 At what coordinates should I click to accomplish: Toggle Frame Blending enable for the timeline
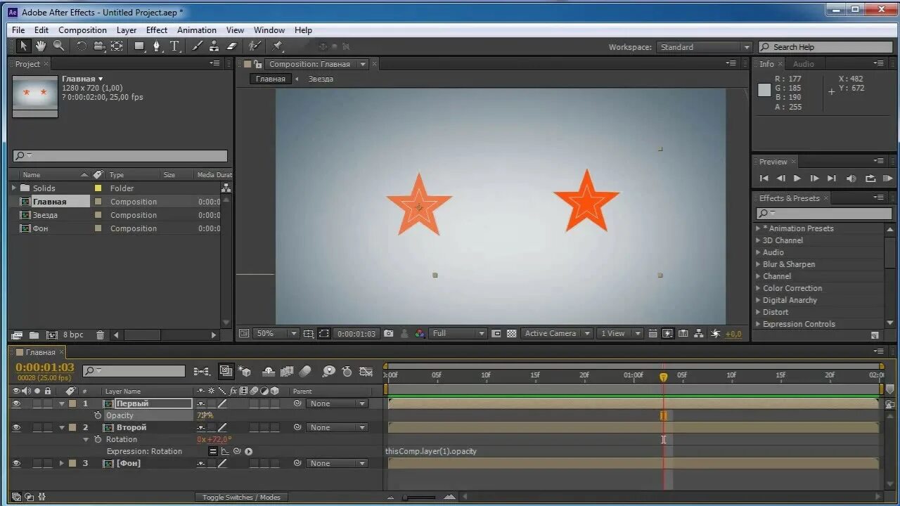tap(287, 371)
